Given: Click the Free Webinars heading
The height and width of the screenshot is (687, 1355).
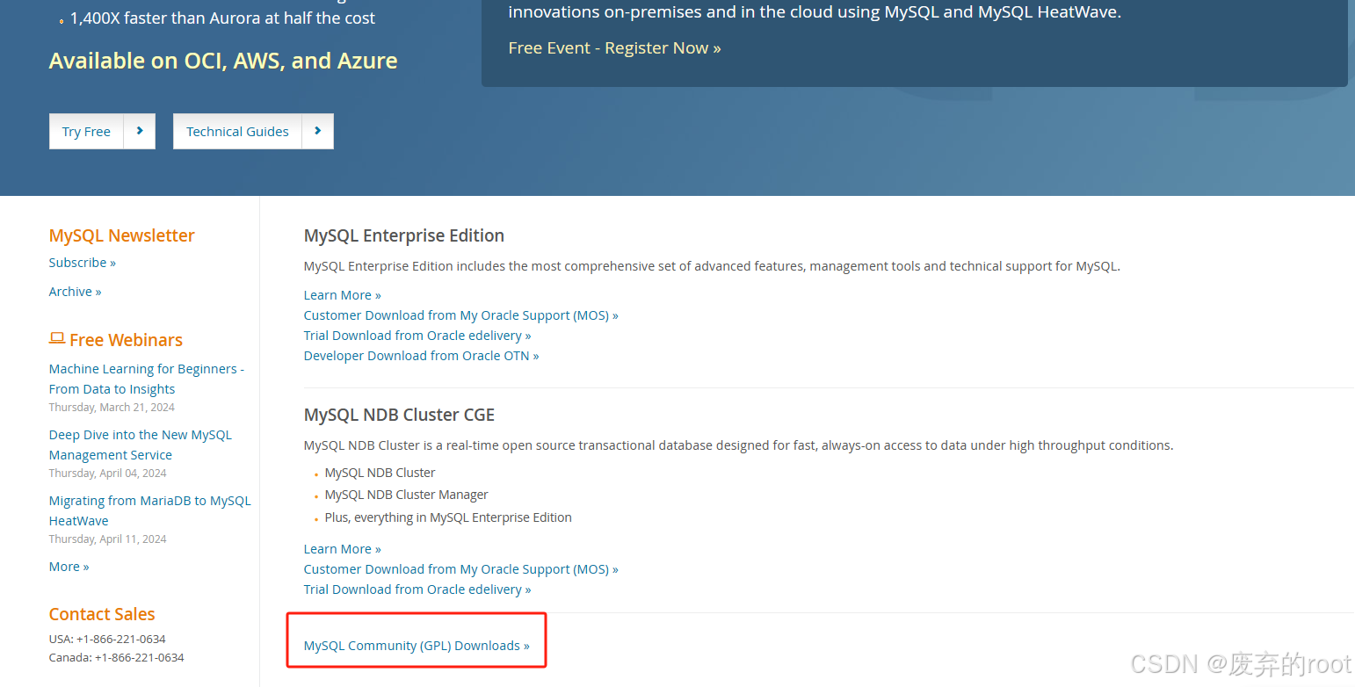Looking at the screenshot, I should (127, 340).
